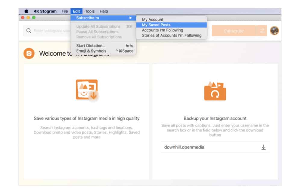This screenshot has width=301, height=194.
Task: Open the 4K Stogram app menu
Action: click(x=45, y=11)
